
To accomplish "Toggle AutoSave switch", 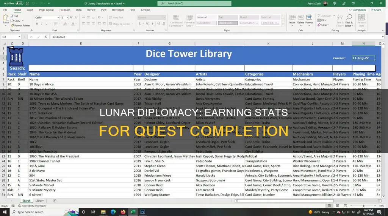I will (x=19, y=3).
